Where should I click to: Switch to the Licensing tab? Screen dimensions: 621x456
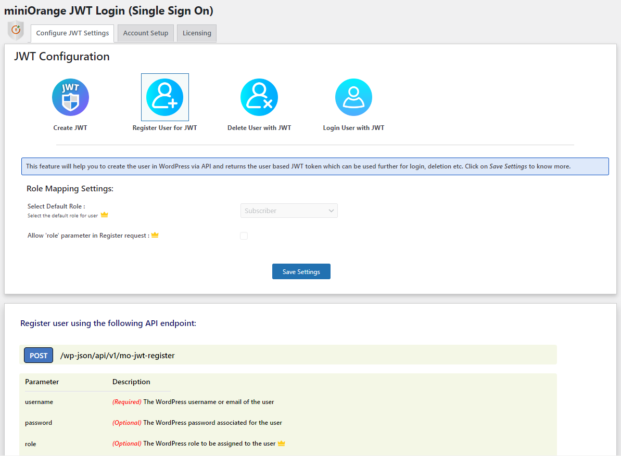[x=197, y=33]
